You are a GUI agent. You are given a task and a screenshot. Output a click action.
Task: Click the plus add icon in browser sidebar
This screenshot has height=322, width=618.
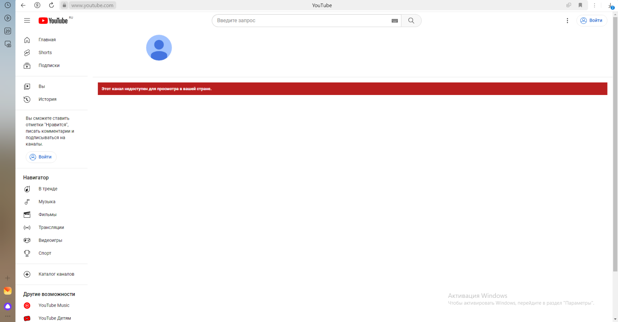coord(7,278)
